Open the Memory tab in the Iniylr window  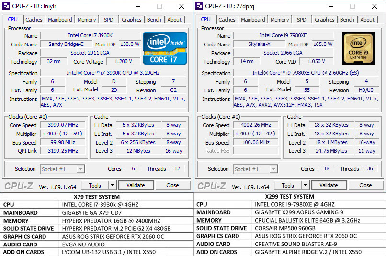87,20
